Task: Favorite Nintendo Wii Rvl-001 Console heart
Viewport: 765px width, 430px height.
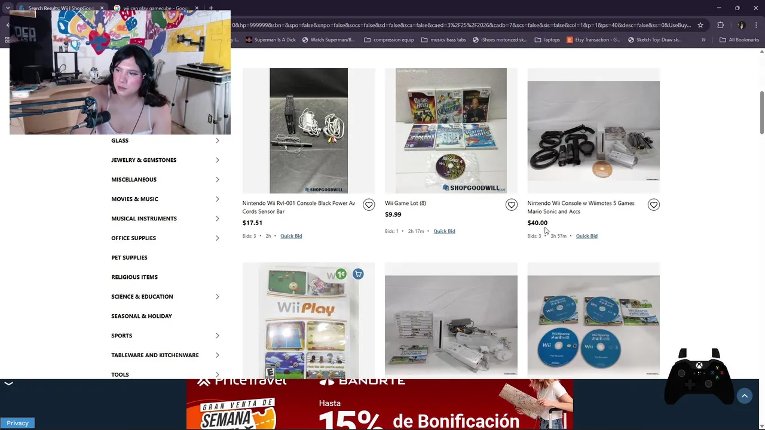Action: 369,205
